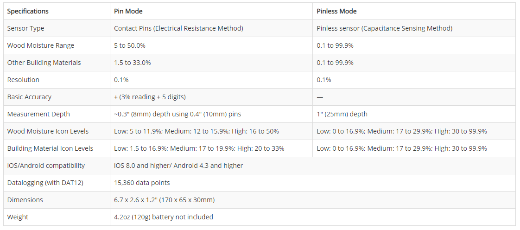Click the Building Material Icon Levels label
The image size is (520, 230).
pos(50,149)
